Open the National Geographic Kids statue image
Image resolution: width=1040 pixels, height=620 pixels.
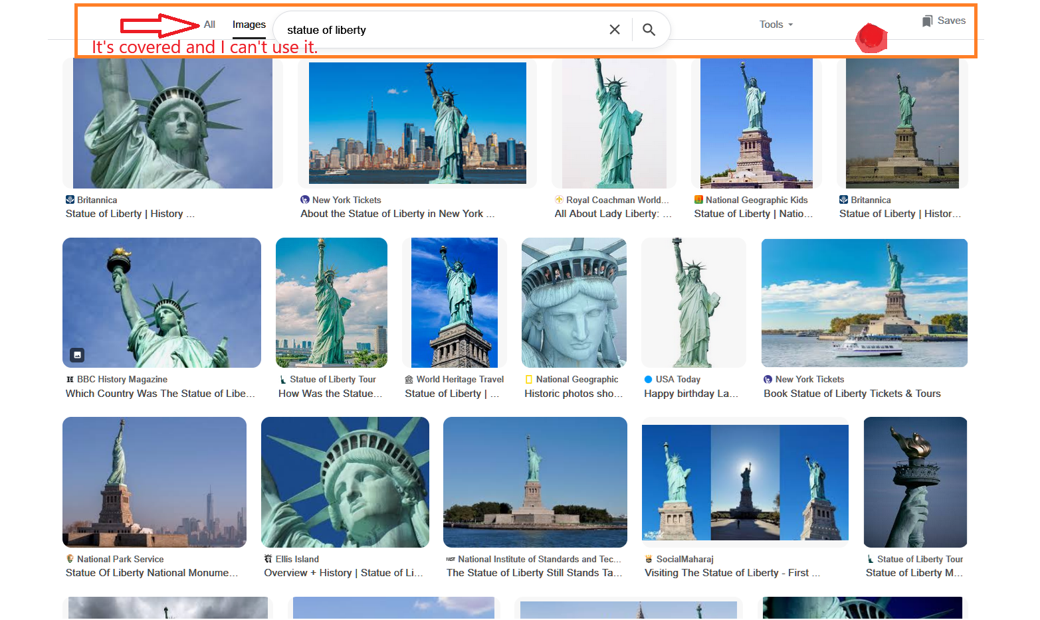[756, 123]
